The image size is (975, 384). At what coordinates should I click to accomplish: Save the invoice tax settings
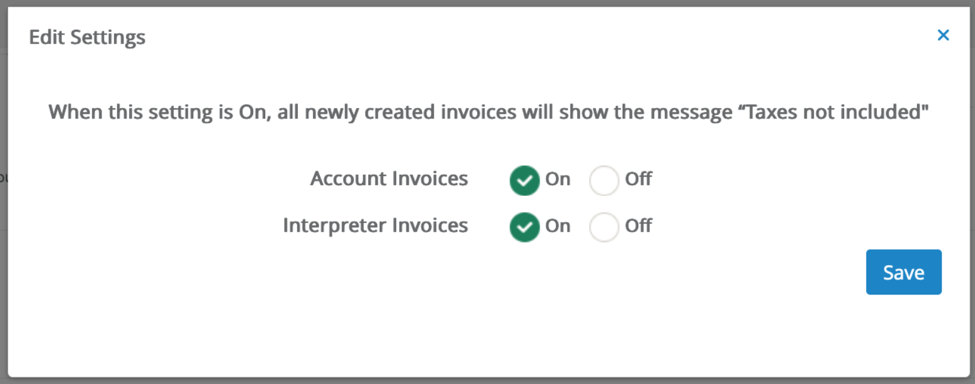pyautogui.click(x=904, y=272)
